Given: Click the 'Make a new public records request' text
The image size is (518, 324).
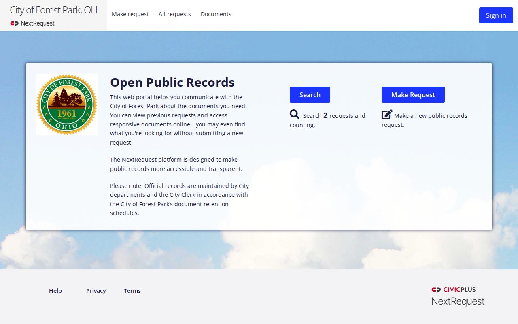Looking at the screenshot, I should (425, 120).
